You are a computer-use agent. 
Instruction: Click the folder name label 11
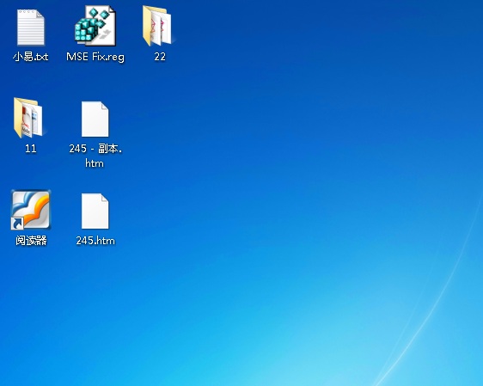pyautogui.click(x=30, y=149)
